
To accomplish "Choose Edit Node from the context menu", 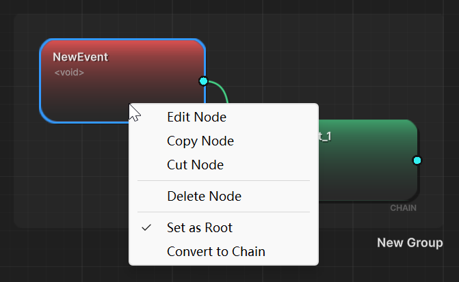I will click(x=196, y=117).
